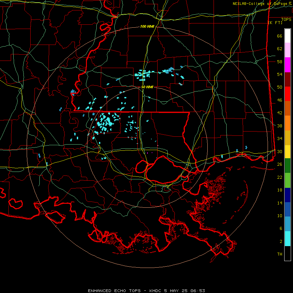This screenshot has height=293, width=293.
Task: Click the '38' legend value
Action: [x=280, y=126]
